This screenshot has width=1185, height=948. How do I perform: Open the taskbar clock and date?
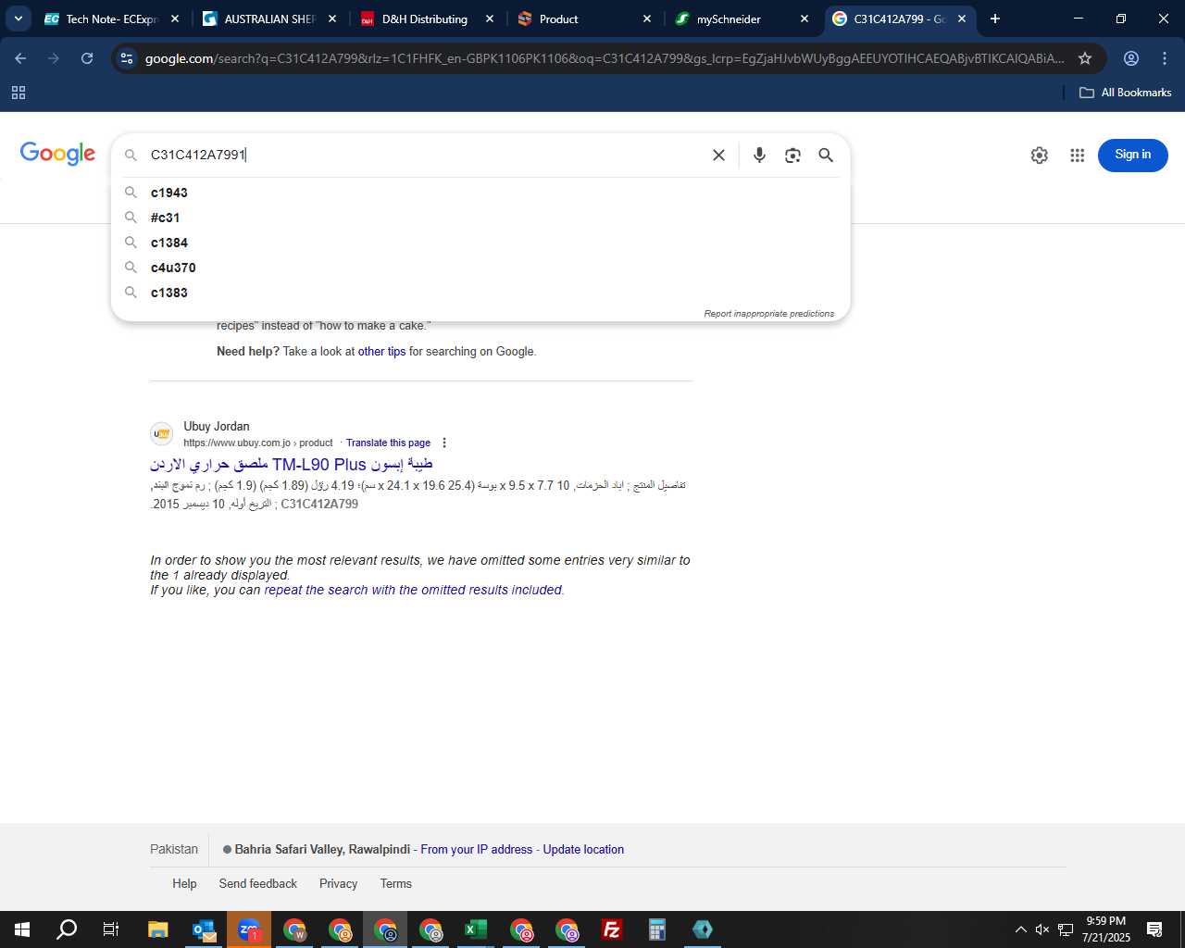pos(1106,929)
